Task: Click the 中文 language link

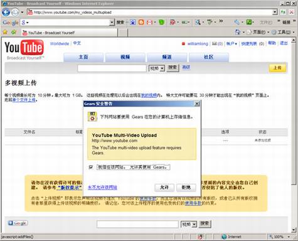Action: [x=77, y=43]
